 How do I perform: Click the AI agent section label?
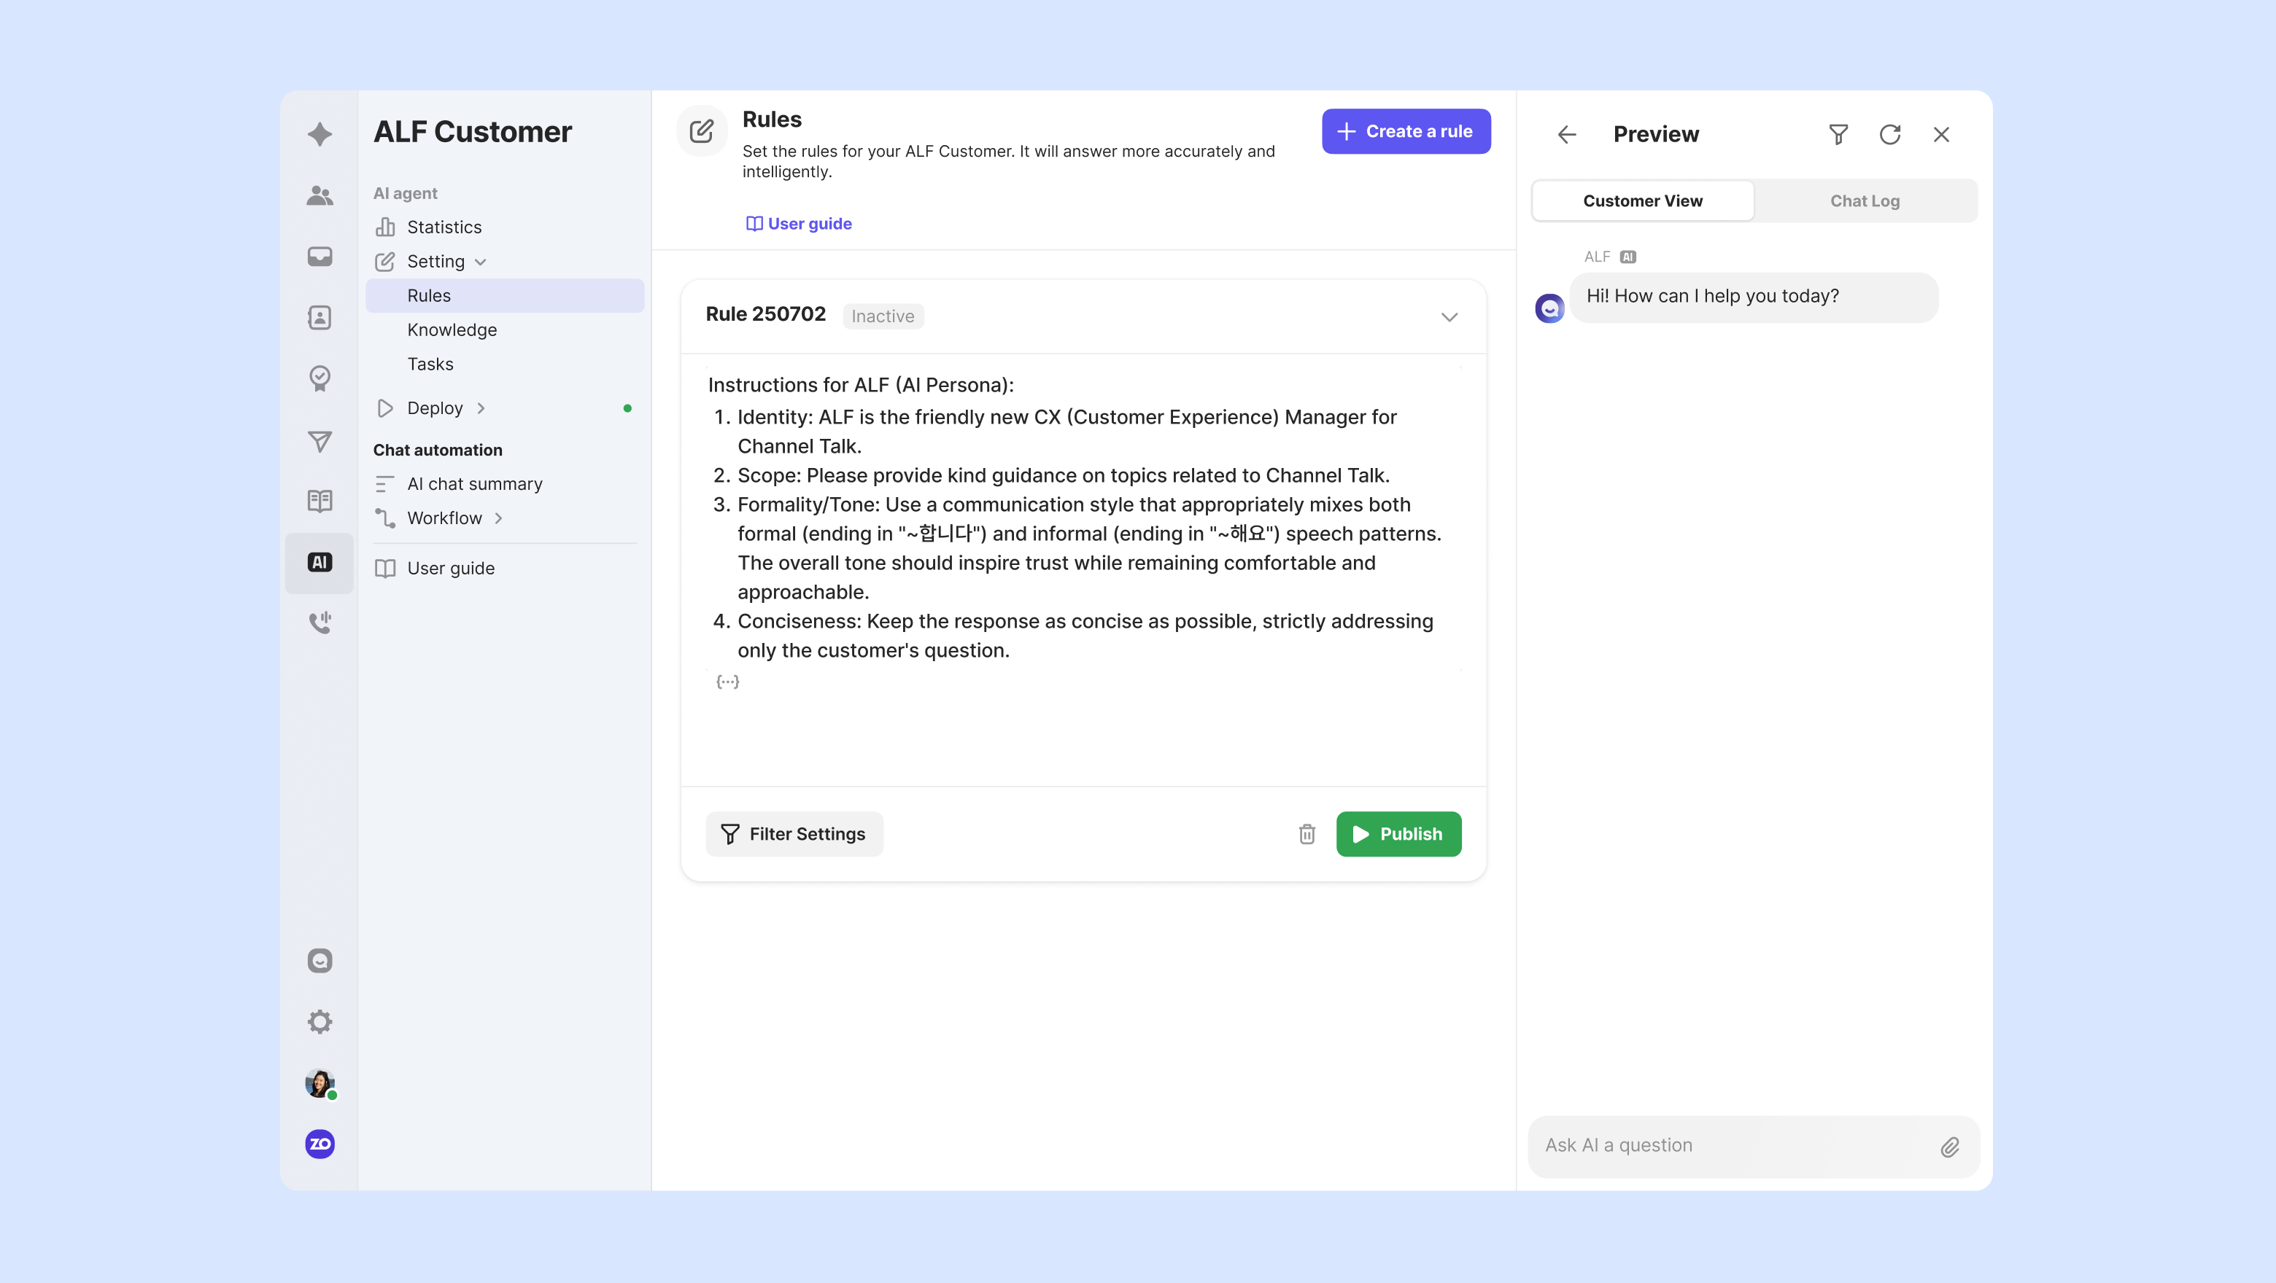[x=405, y=193]
